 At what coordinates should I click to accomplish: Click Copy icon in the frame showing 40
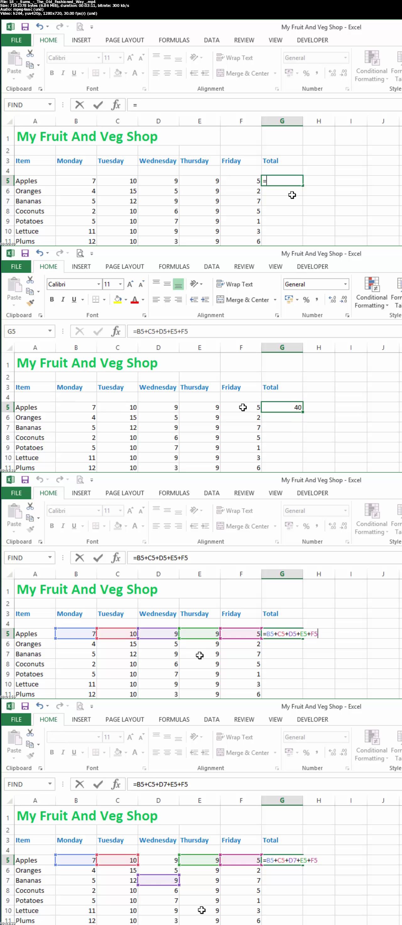30,291
